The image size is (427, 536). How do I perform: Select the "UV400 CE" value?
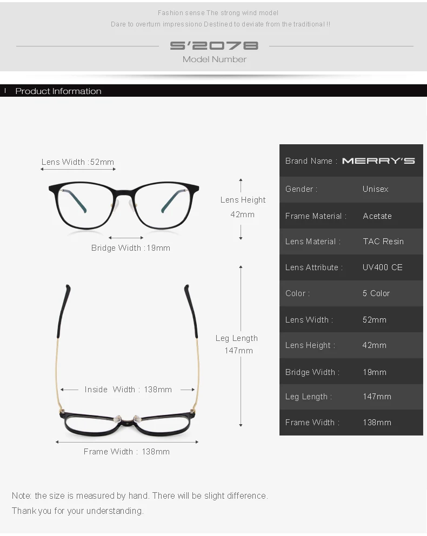(383, 267)
